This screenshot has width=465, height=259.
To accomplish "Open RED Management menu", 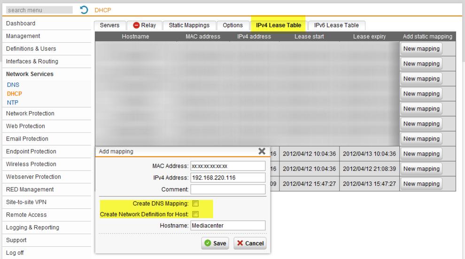I will (x=30, y=189).
